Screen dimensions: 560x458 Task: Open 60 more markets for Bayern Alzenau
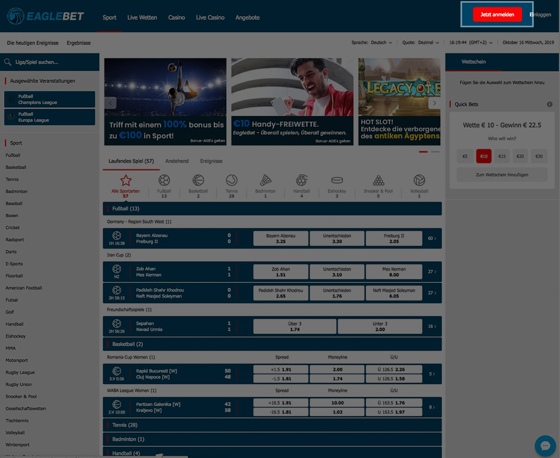pyautogui.click(x=432, y=238)
